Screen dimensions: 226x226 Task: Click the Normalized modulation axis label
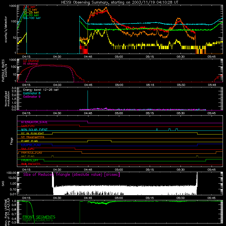[7, 99]
